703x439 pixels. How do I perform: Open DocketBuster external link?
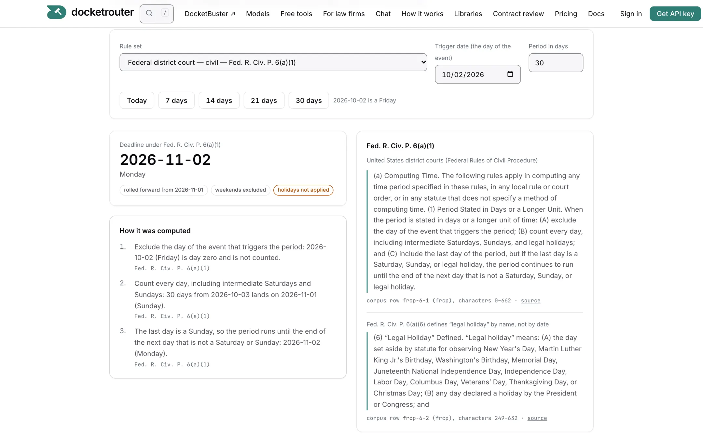point(210,14)
